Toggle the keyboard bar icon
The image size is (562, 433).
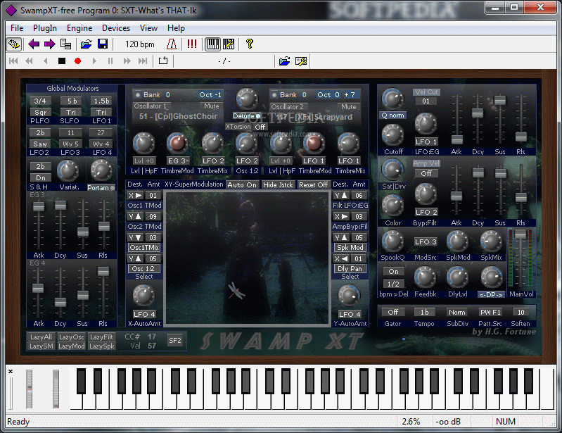pos(212,44)
